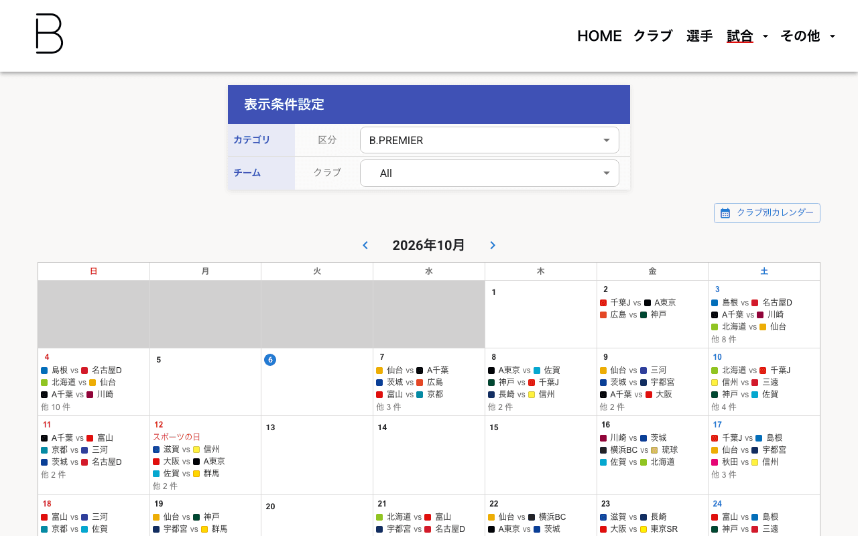Click 仙台 vs 三河 match on October 9
Screen dimensions: 858x536
pyautogui.click(x=633, y=371)
